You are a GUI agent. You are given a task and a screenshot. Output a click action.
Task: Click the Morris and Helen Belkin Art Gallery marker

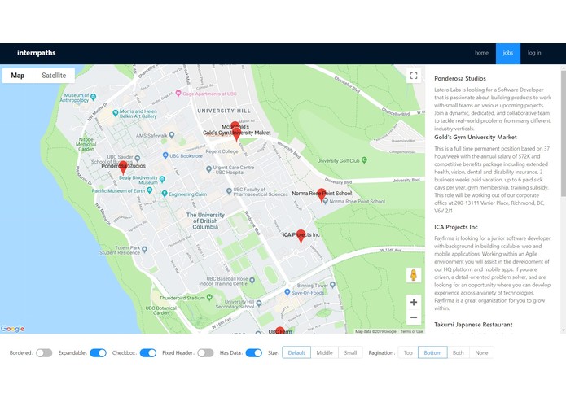coord(115,113)
